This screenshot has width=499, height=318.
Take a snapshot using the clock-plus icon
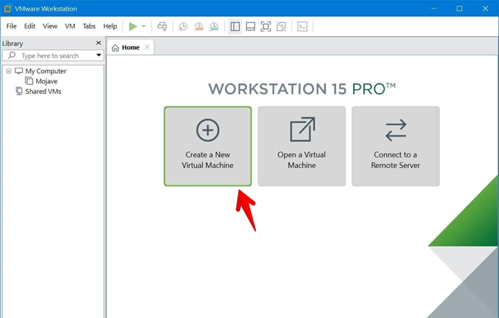pos(184,26)
